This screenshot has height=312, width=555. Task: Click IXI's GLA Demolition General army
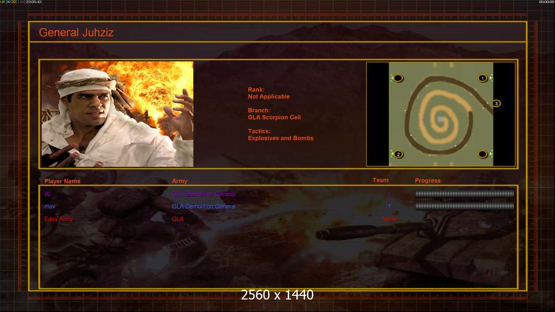(x=204, y=193)
